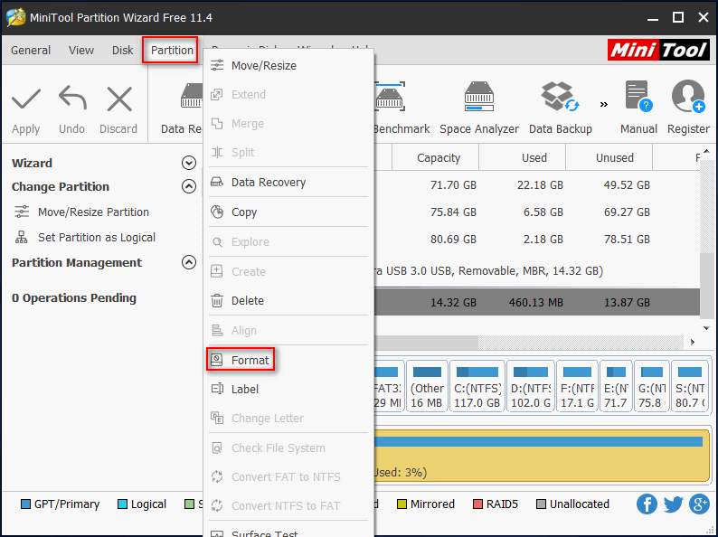Choose Convert NTFS to FAT in the menu

tap(288, 506)
